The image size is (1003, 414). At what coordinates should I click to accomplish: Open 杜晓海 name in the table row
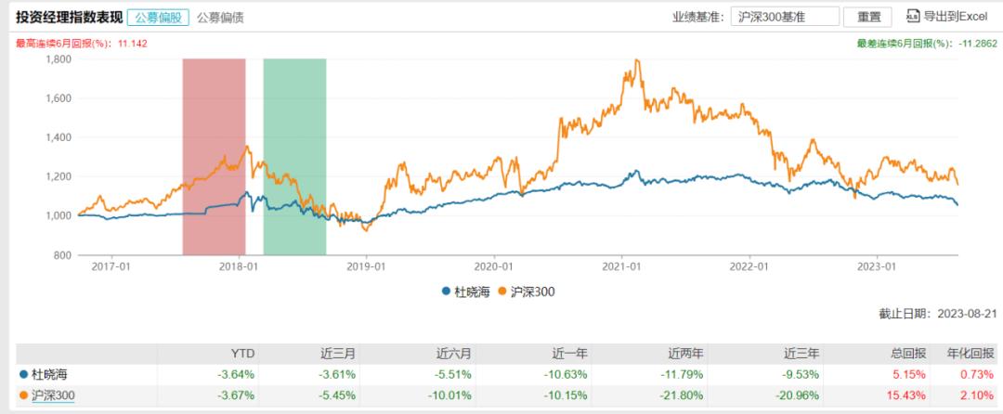coord(50,375)
